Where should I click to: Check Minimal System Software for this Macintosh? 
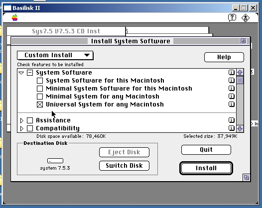40,89
